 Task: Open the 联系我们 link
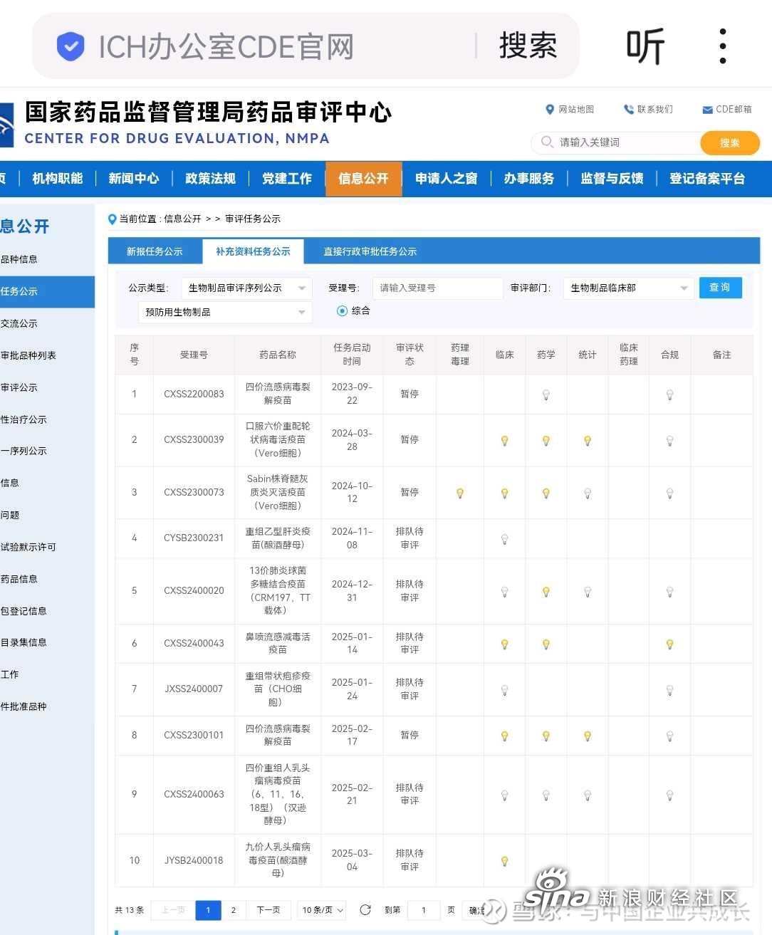(648, 109)
